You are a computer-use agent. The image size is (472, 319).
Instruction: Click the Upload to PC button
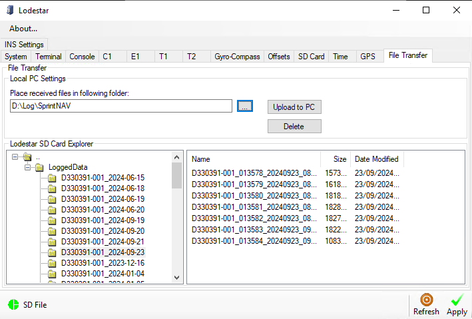pyautogui.click(x=294, y=107)
